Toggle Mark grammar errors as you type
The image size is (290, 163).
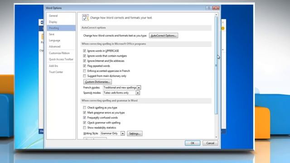point(85,113)
